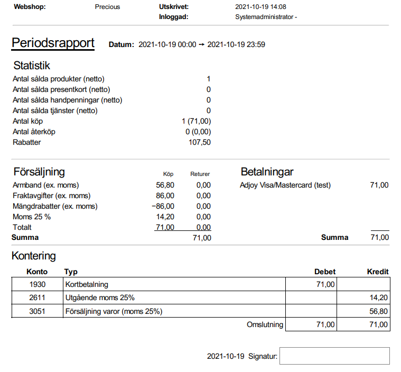Click the Totalt row label

point(22,227)
